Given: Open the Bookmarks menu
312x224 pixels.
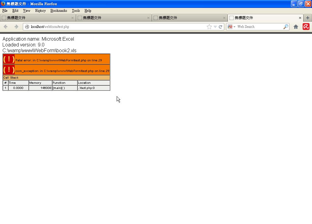Looking at the screenshot, I should coord(59,11).
